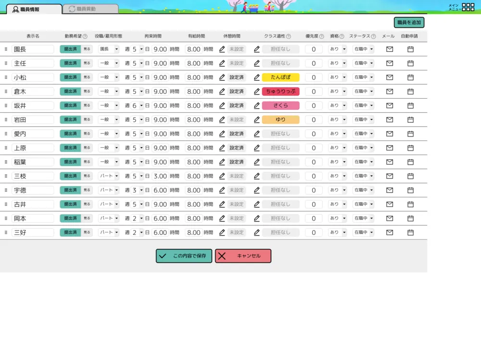Click the この内容で保存 button
This screenshot has height=361, width=481.
(x=184, y=256)
